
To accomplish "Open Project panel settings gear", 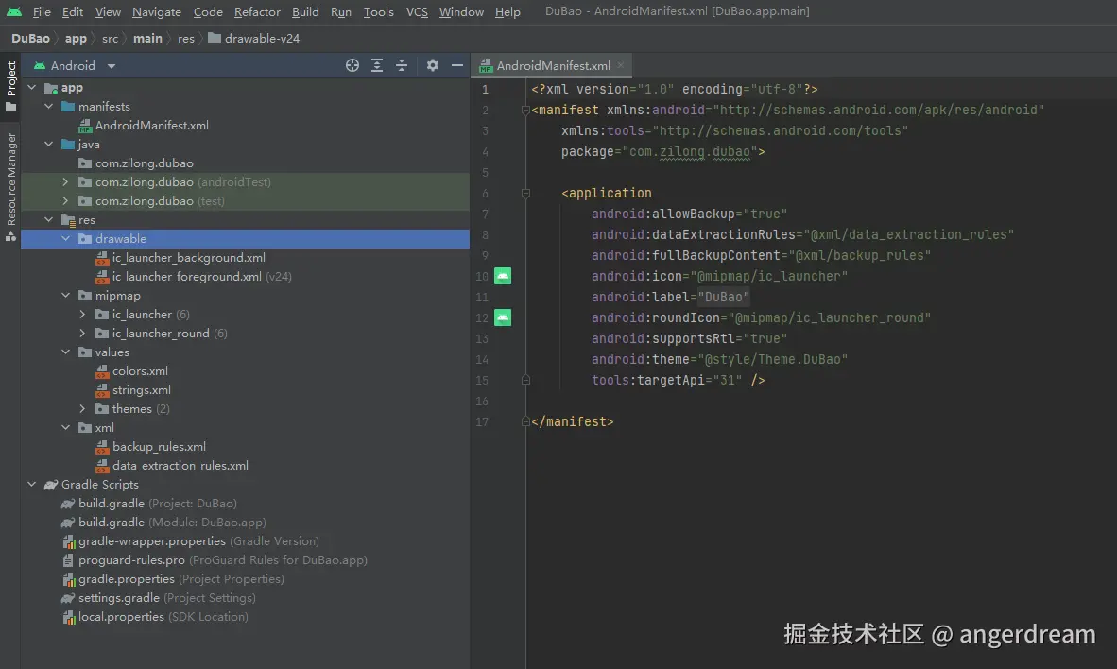I will pos(433,65).
